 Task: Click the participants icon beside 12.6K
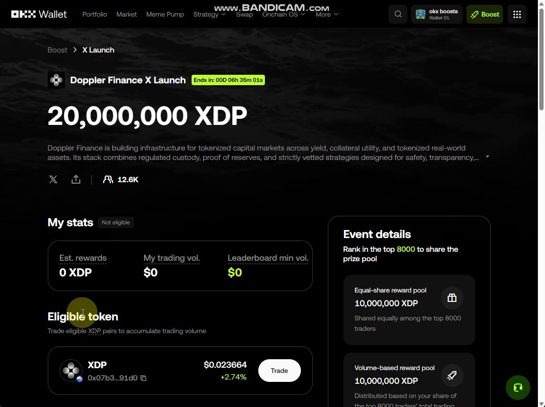(x=108, y=179)
